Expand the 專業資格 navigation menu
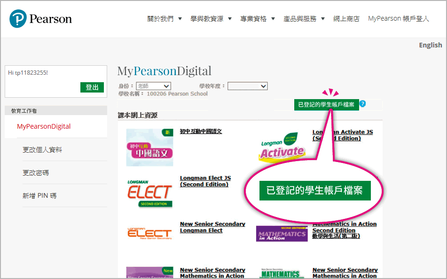The height and width of the screenshot is (279, 447). point(258,18)
